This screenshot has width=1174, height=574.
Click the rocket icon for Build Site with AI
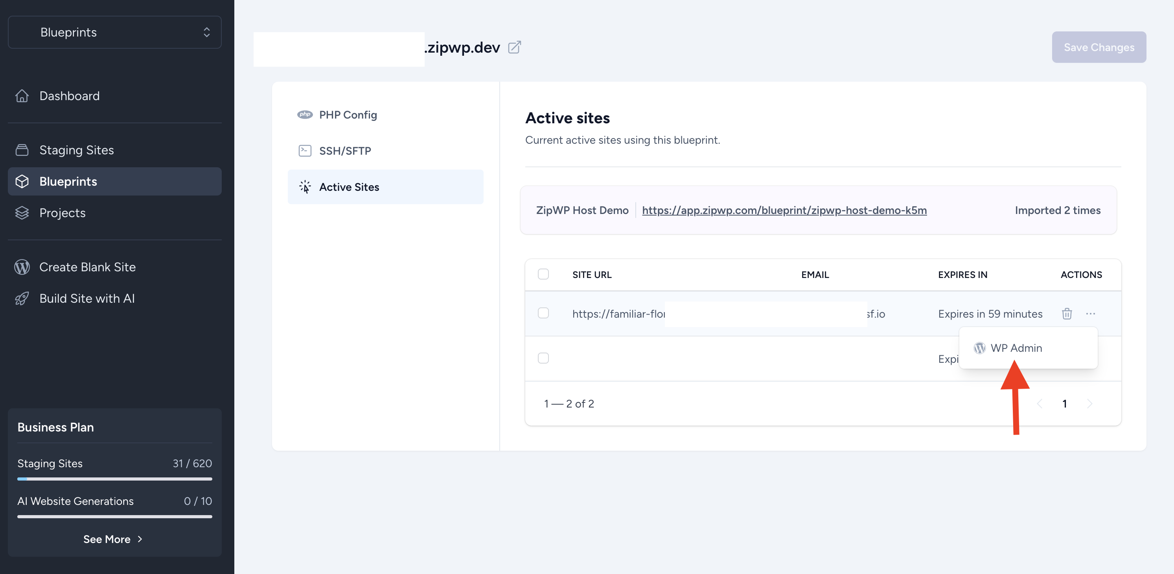(x=22, y=299)
